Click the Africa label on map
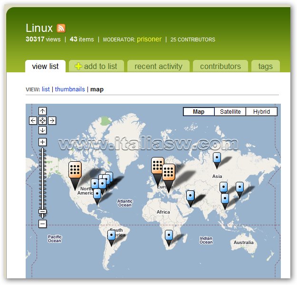297x285 pixels. [x=163, y=212]
